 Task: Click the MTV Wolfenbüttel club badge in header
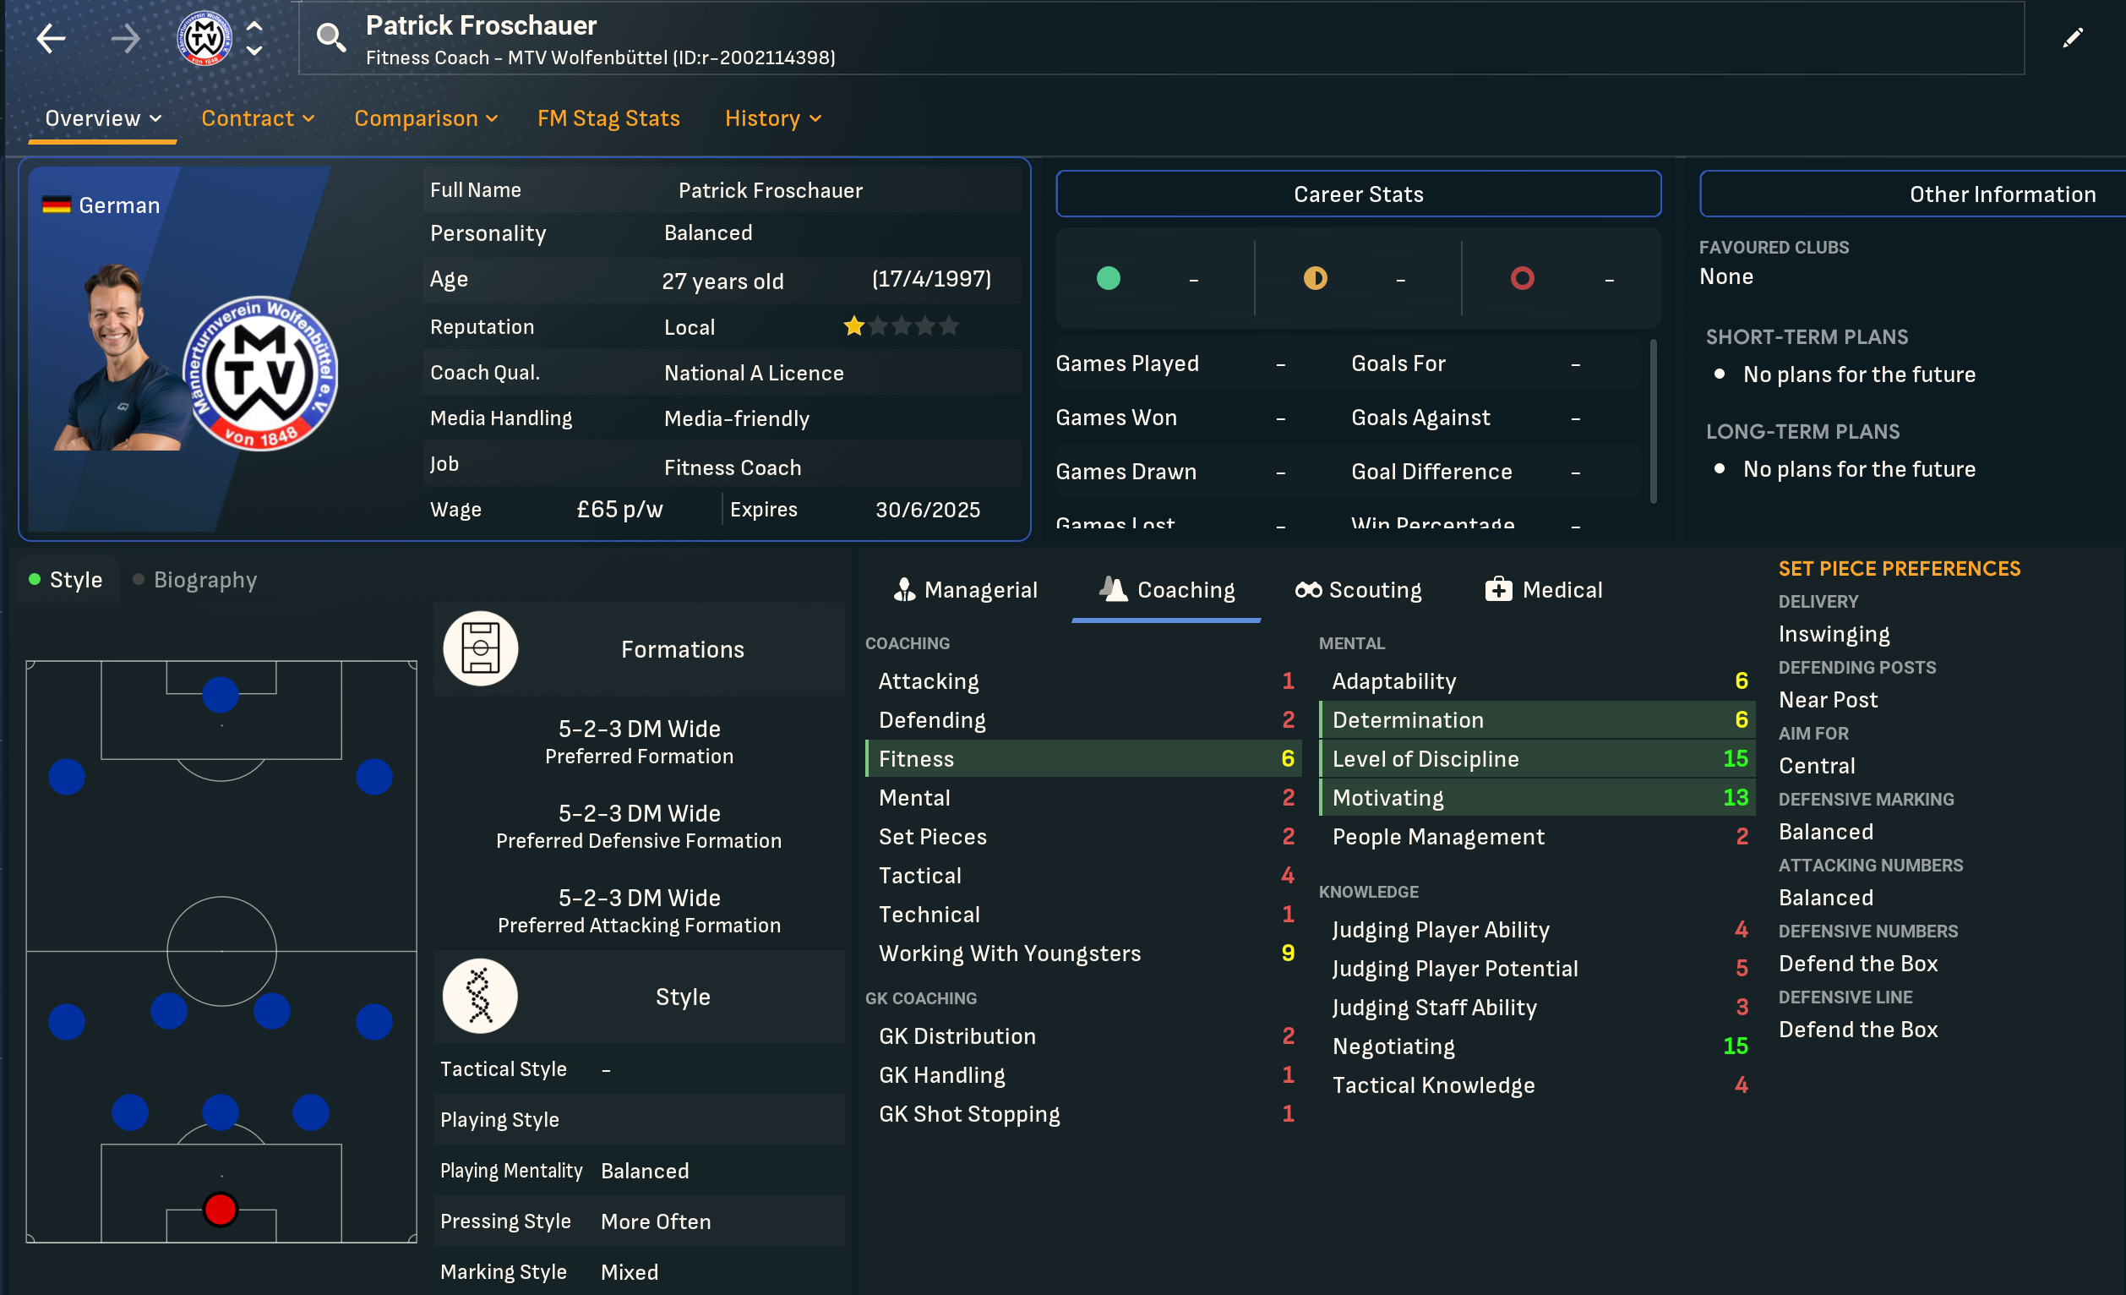pyautogui.click(x=204, y=38)
